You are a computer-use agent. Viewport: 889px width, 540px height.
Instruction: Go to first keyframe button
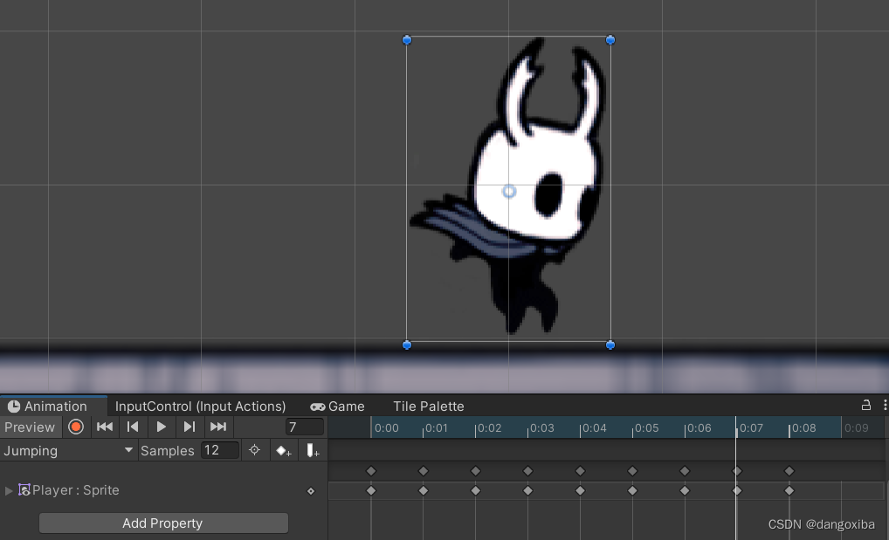pyautogui.click(x=105, y=427)
